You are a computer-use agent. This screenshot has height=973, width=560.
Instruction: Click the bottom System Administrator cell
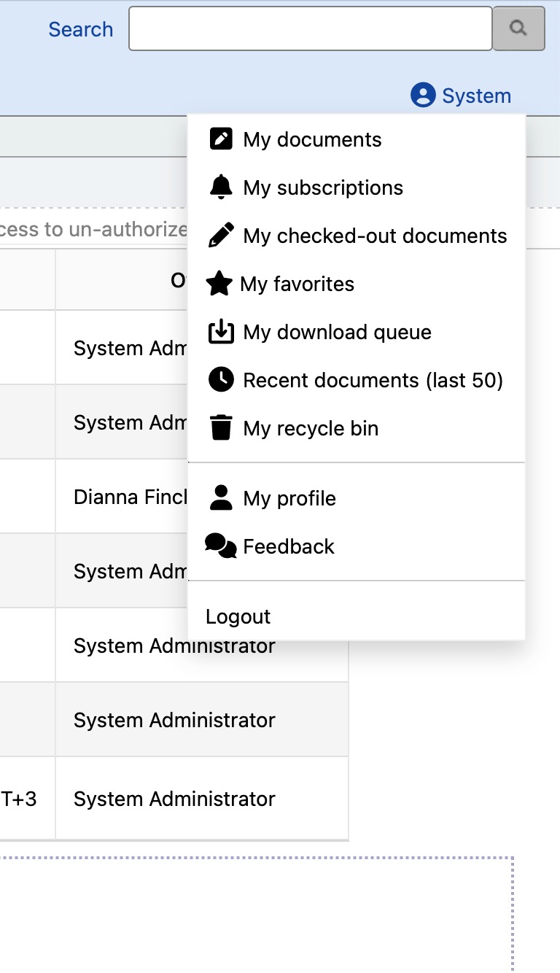tap(174, 799)
